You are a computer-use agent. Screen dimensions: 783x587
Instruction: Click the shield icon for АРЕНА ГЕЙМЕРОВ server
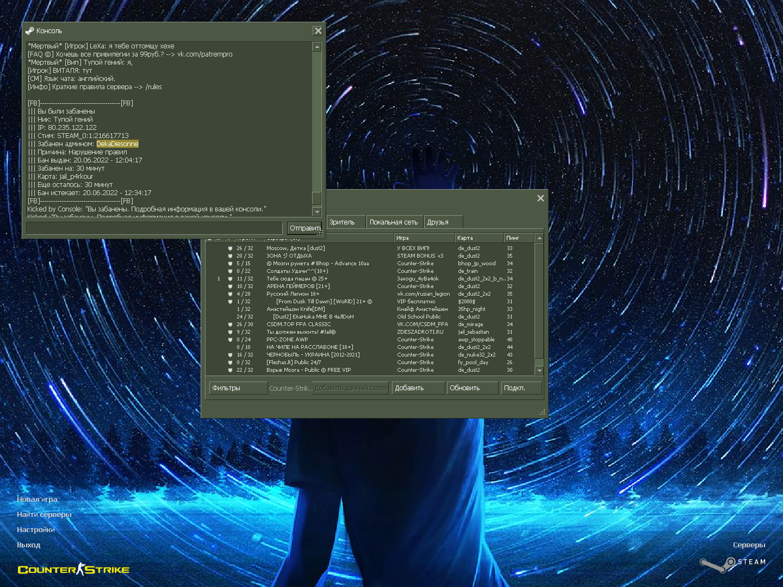[231, 286]
